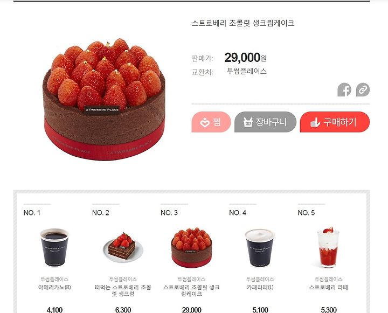Viewport: 388px width, 313px height.
Task: Buy now with 구매하기 button
Action: pyautogui.click(x=335, y=122)
